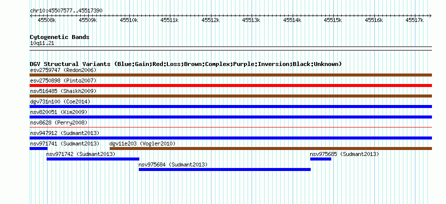The width and height of the screenshot is (446, 204).
Task: Click the thin nsv8628 (Perry2008) red line
Action: pos(231,127)
